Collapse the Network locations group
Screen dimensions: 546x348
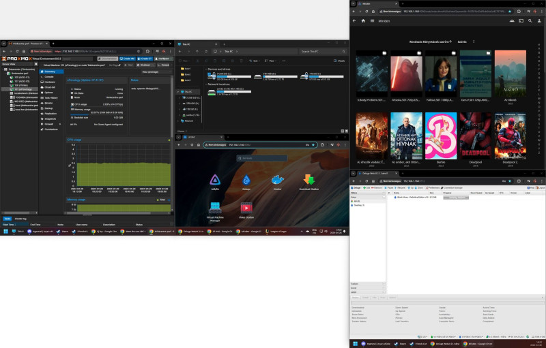pyautogui.click(x=206, y=84)
